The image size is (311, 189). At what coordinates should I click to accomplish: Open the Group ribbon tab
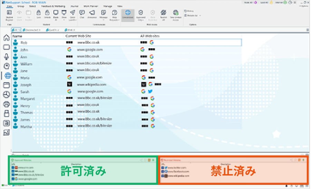pos(21,6)
